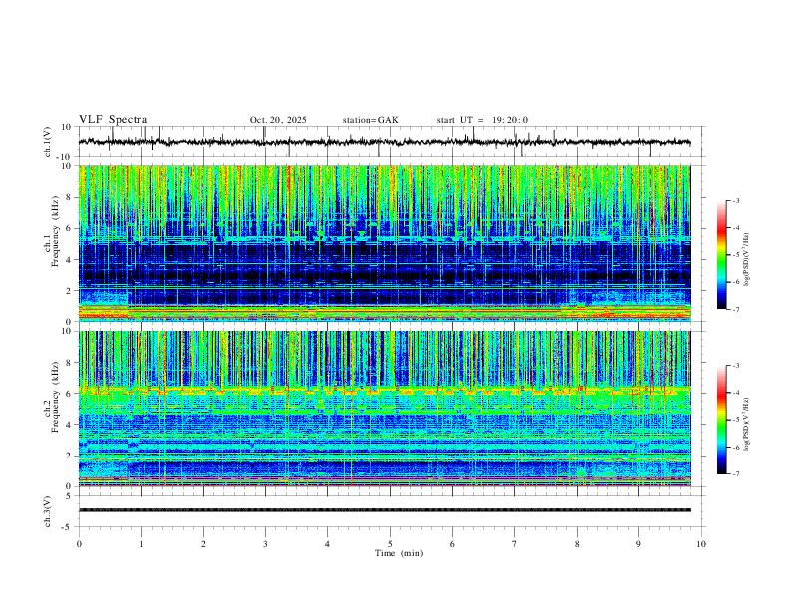Select the ch.1 color scale bar
This screenshot has width=790, height=610.
point(721,255)
